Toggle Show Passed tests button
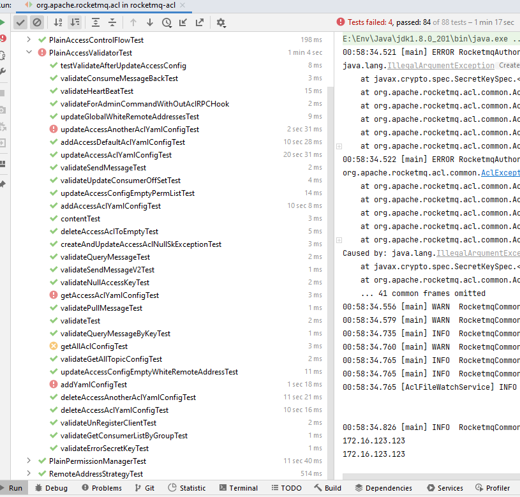 (x=20, y=22)
